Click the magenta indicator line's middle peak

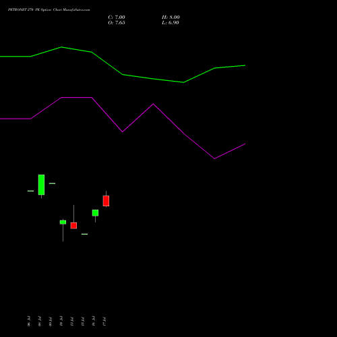(153, 104)
